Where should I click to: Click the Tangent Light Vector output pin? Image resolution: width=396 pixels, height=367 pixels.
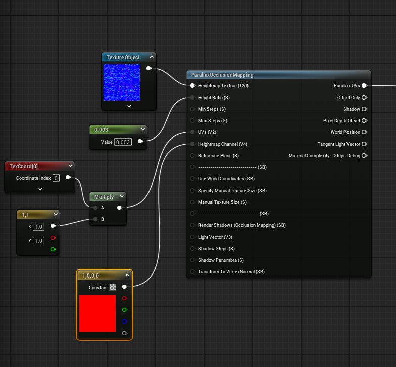coord(364,144)
